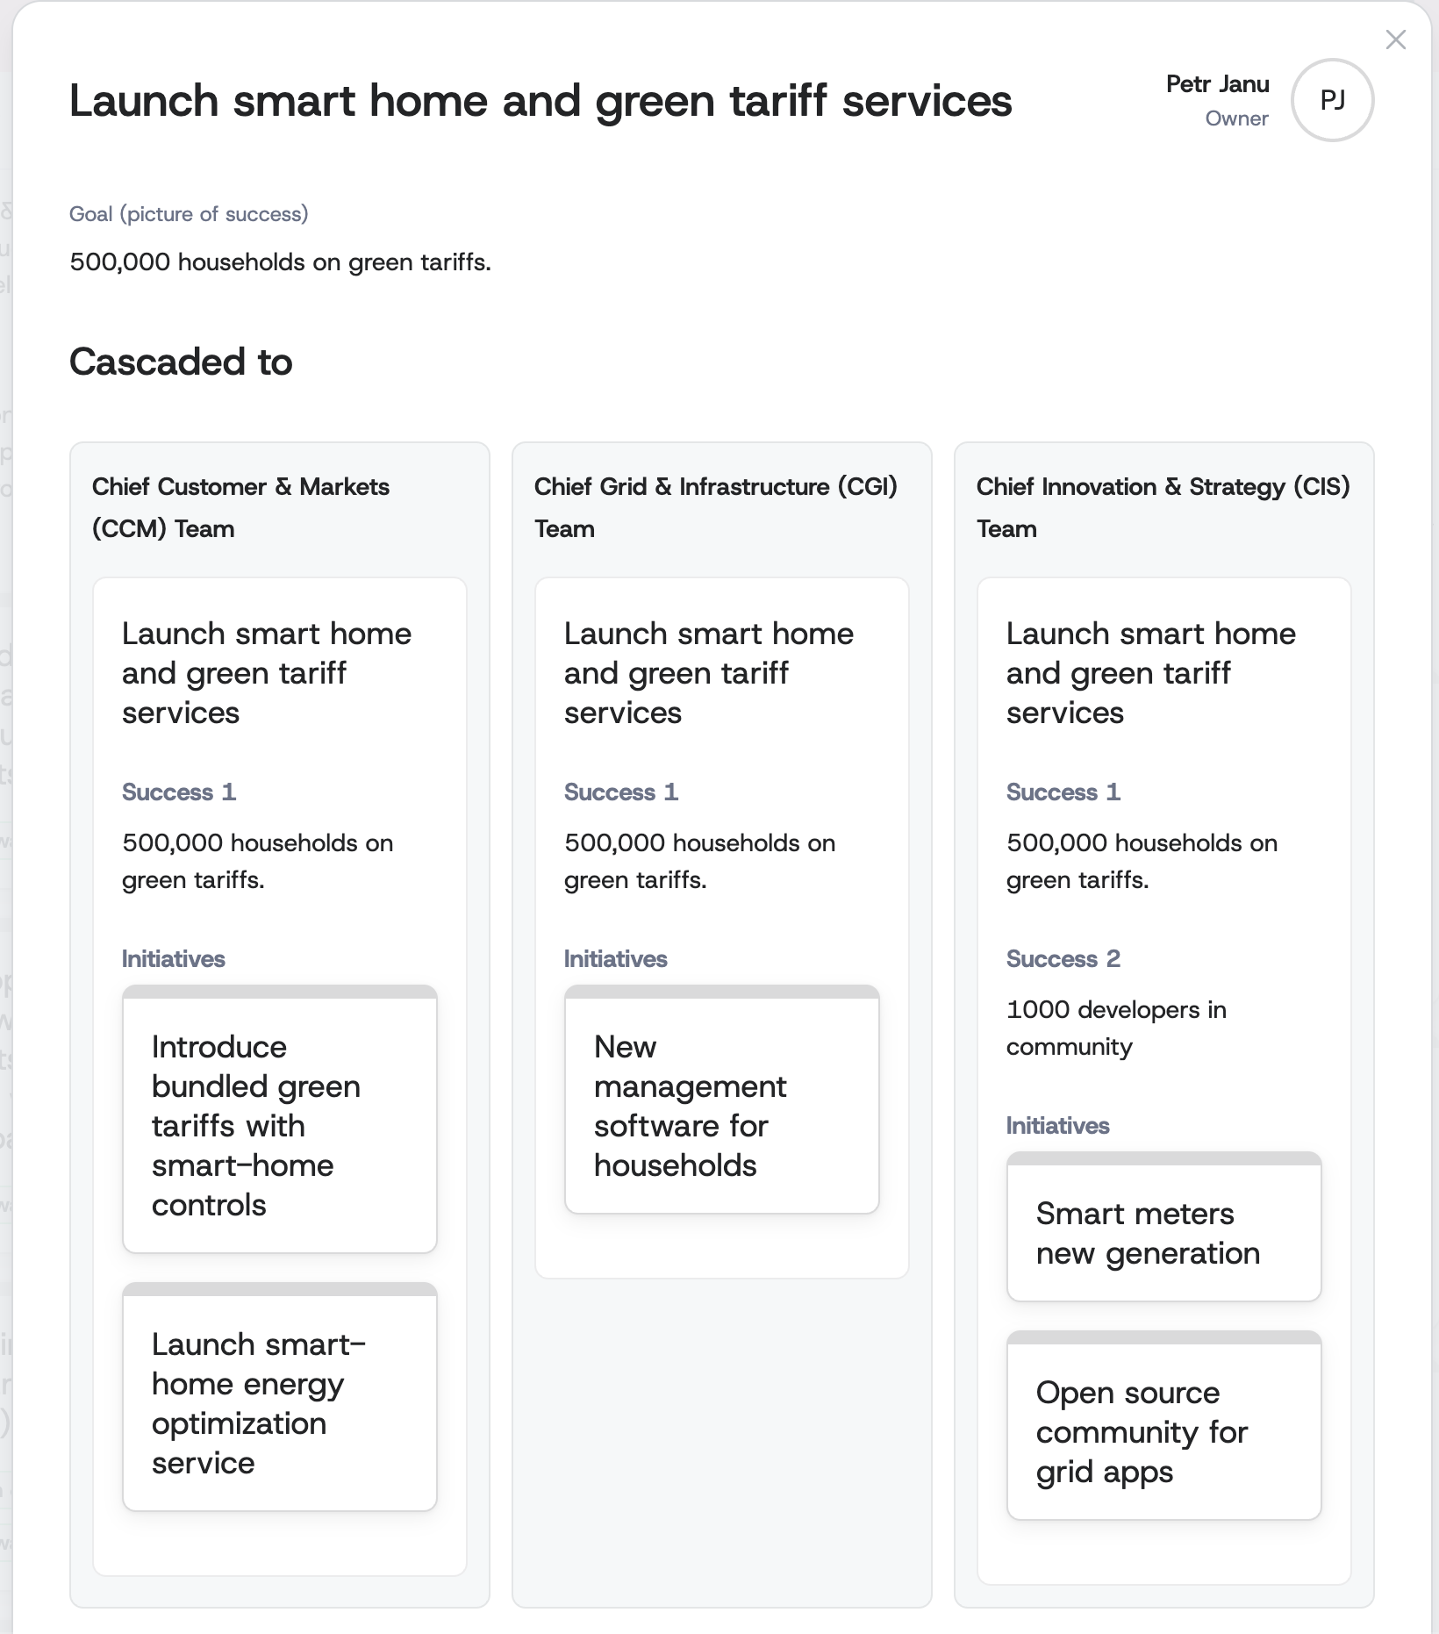Close the strategy detail dialog
Viewport: 1439px width, 1634px height.
tap(1395, 40)
